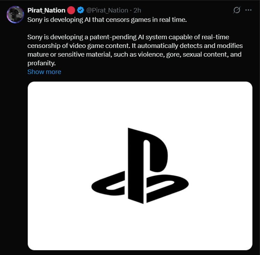Click the 2h post timestamp
This screenshot has height=255, width=260.
(x=137, y=10)
